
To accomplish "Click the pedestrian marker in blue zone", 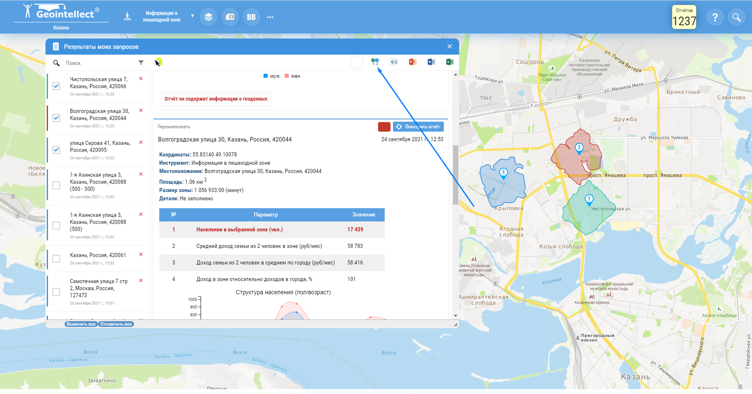I will tap(503, 173).
